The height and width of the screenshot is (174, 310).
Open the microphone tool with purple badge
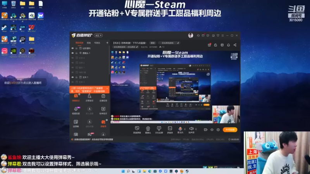(76, 111)
